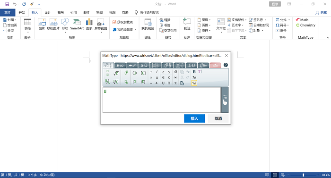Click the 图表 chart button

click(x=89, y=24)
